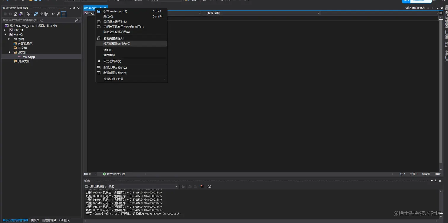Select the 头文件 folder

23,48
